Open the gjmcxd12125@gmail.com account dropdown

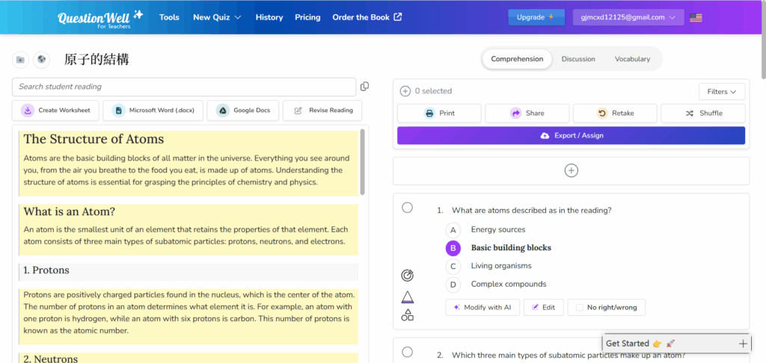pyautogui.click(x=628, y=17)
